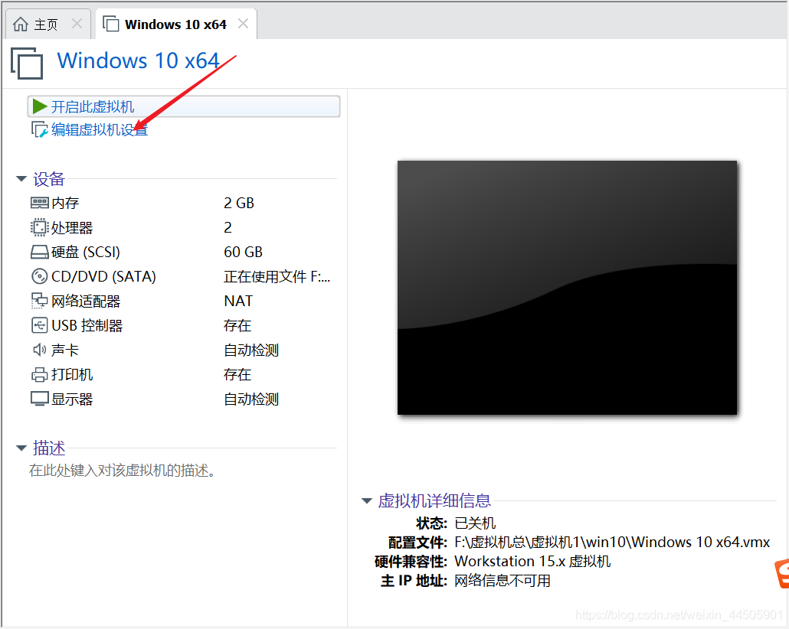
Task: Click Workstation 15.x 虚拟机 compatibility value
Action: 532,561
